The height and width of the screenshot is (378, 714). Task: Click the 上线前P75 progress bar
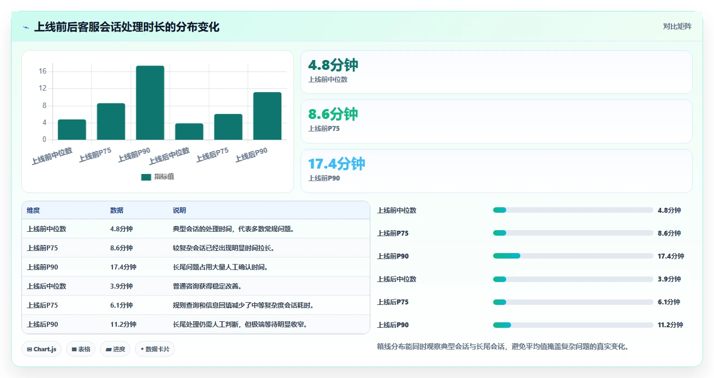click(573, 233)
